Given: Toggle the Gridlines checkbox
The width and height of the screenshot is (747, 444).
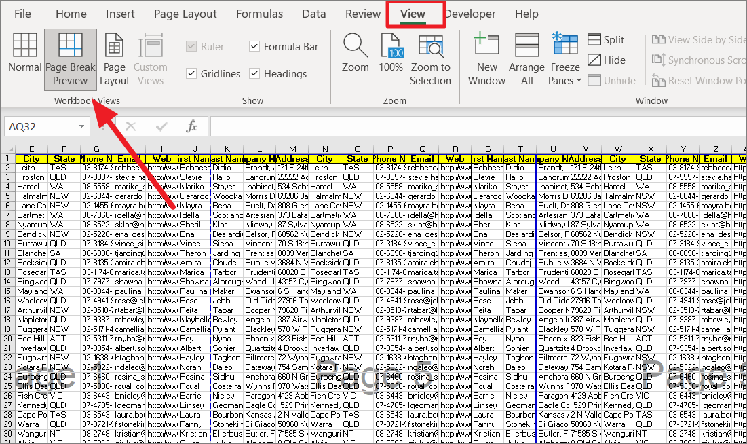Looking at the screenshot, I should [191, 73].
